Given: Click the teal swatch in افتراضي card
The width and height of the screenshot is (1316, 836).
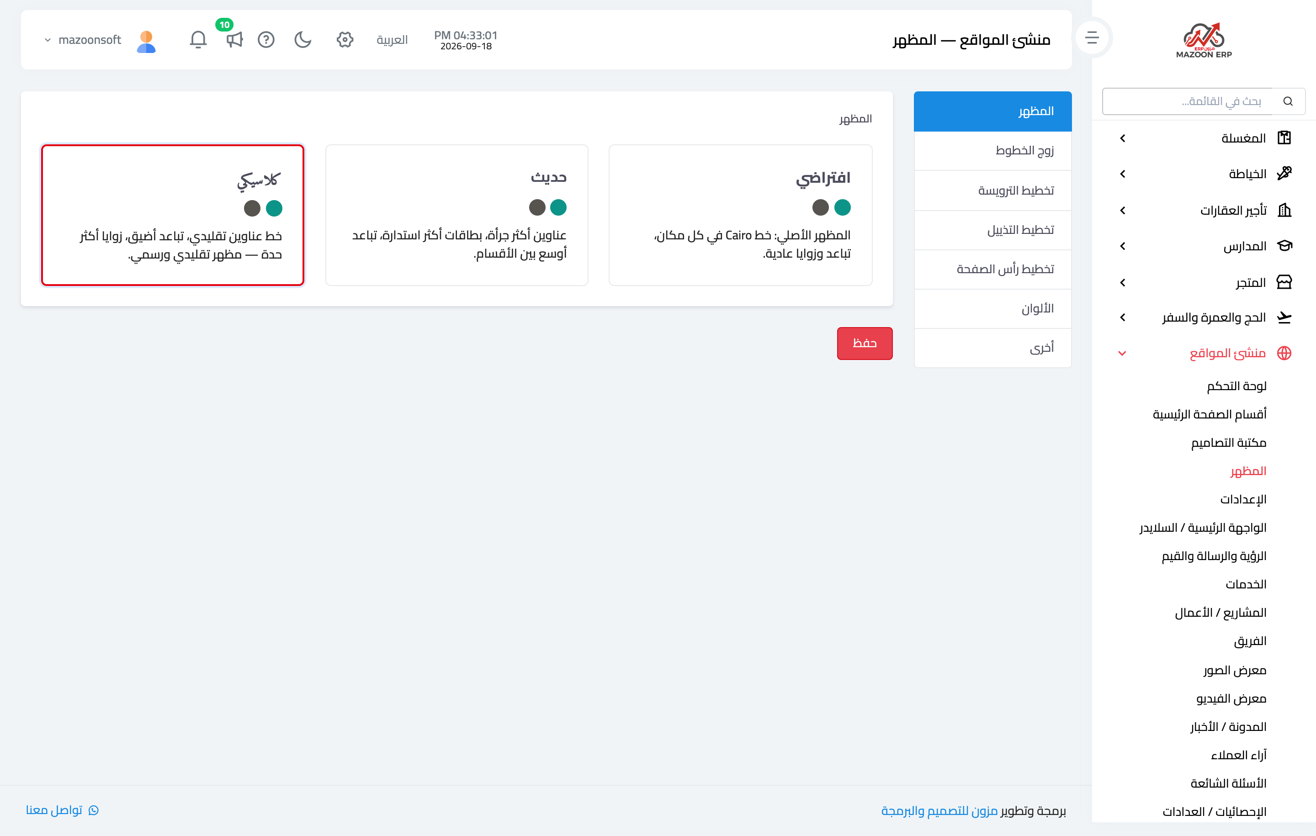Looking at the screenshot, I should click(842, 208).
